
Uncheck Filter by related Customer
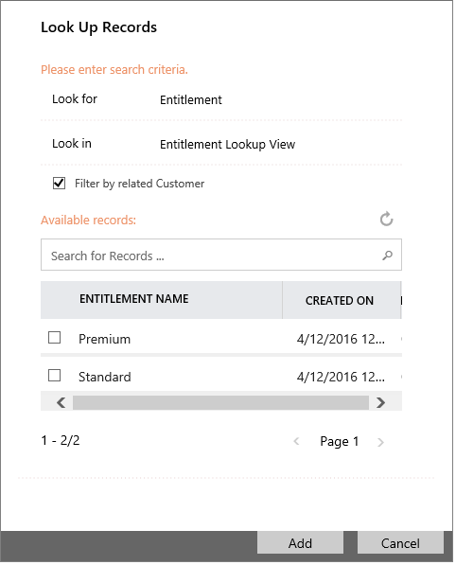pyautogui.click(x=59, y=184)
